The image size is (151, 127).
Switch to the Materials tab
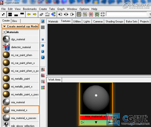53,21
